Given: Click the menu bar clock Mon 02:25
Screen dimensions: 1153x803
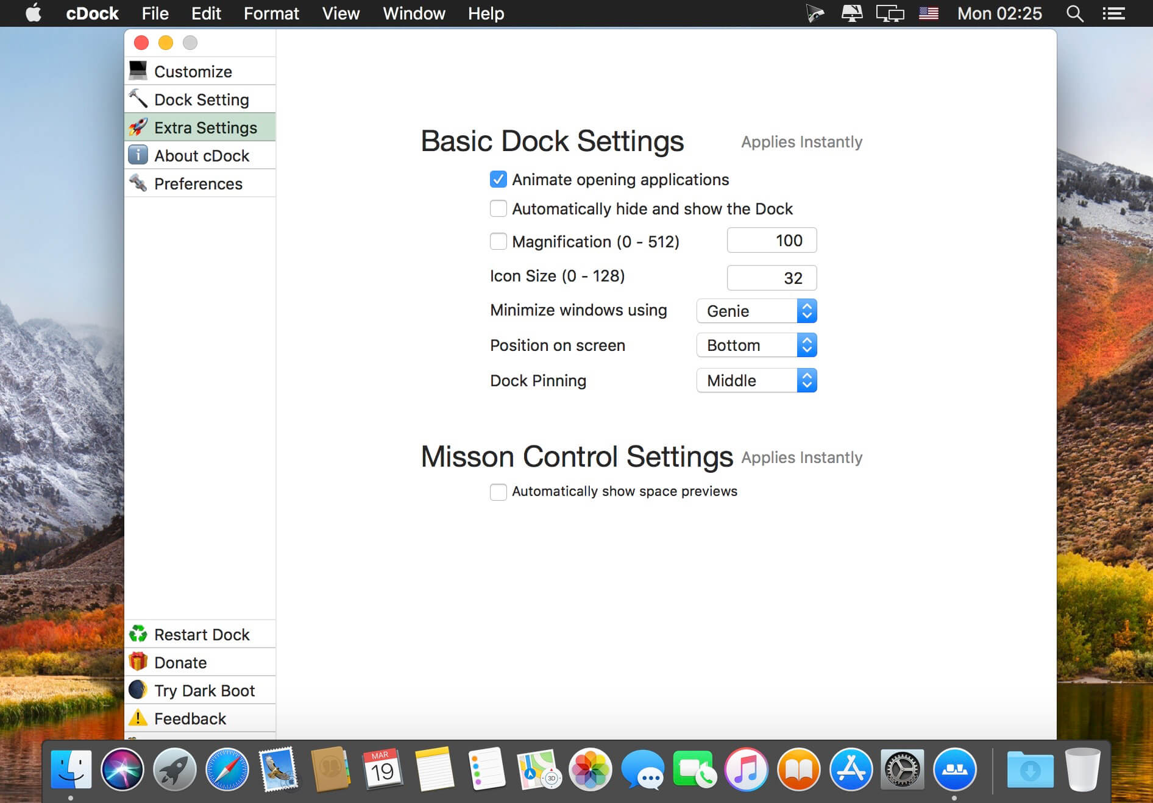Looking at the screenshot, I should click(x=999, y=13).
